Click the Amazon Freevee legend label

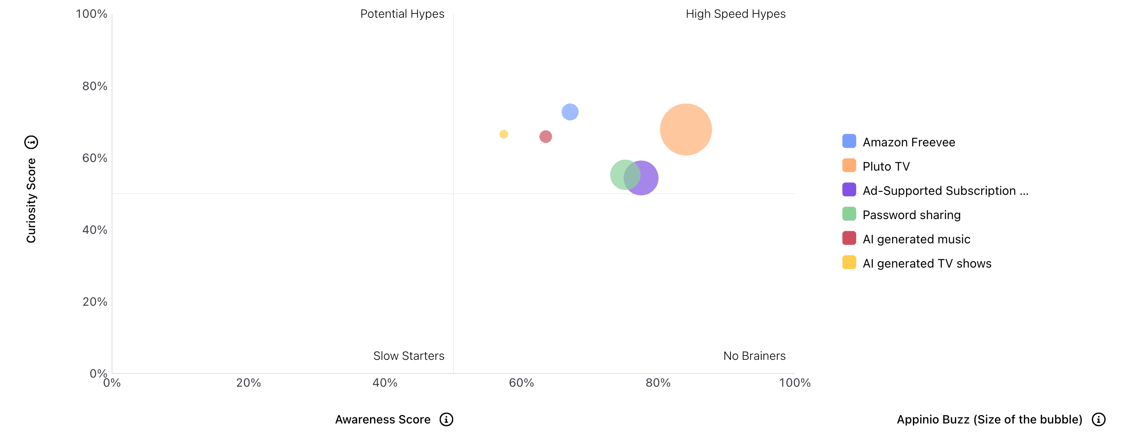(909, 142)
